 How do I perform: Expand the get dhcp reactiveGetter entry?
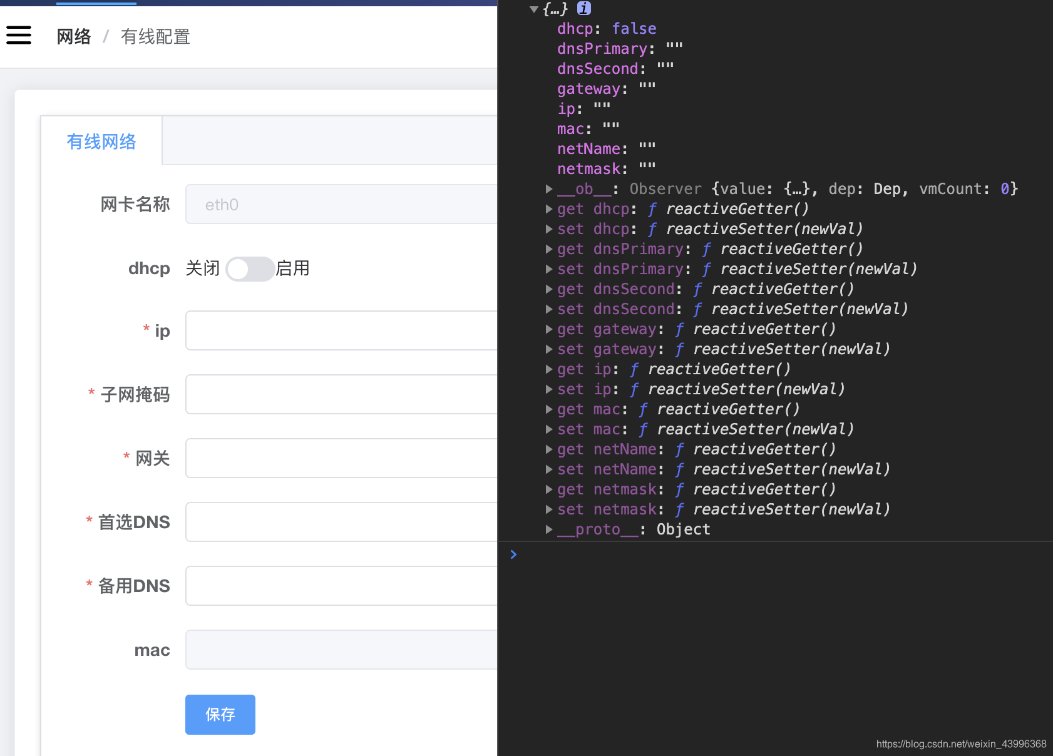(x=549, y=208)
